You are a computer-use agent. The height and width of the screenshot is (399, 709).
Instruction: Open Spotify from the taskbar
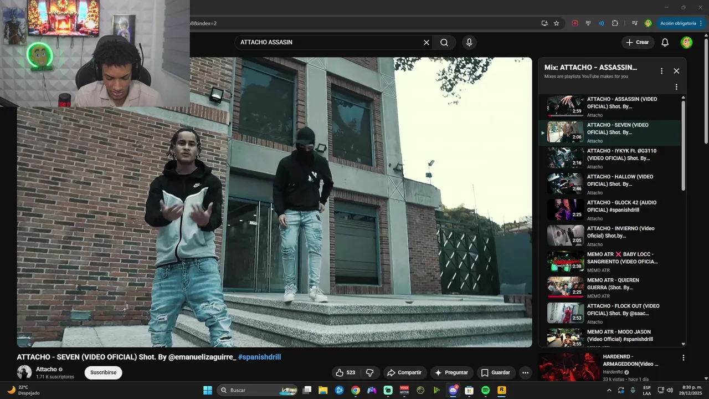485,390
